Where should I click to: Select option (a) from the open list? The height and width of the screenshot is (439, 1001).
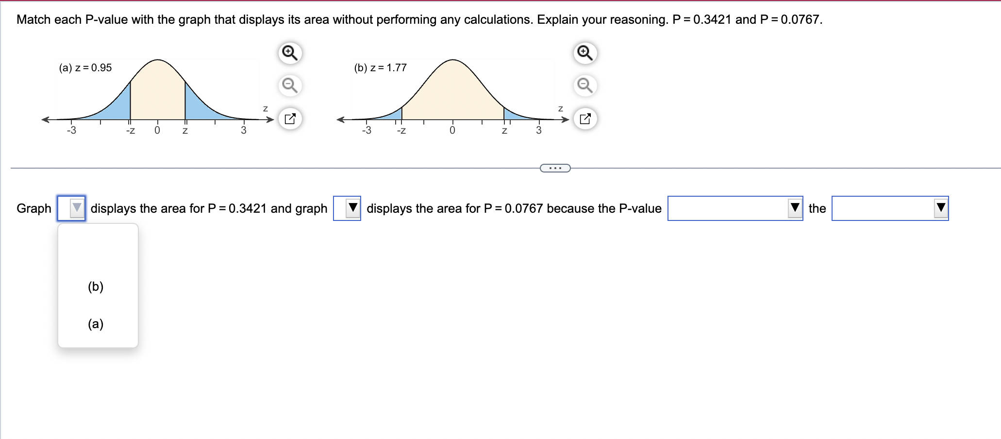(96, 324)
